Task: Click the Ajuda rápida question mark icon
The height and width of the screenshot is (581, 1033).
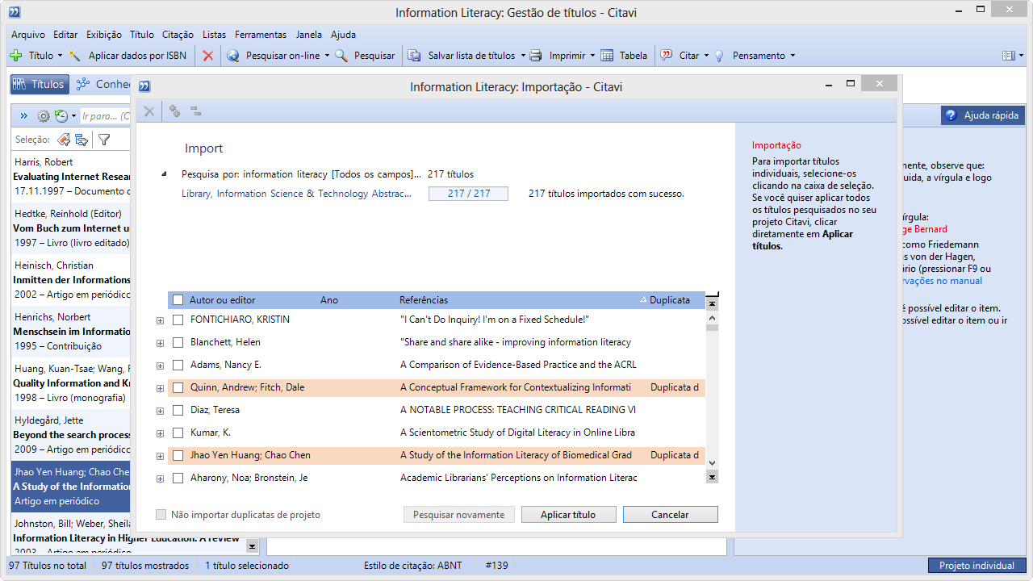Action: click(x=951, y=115)
